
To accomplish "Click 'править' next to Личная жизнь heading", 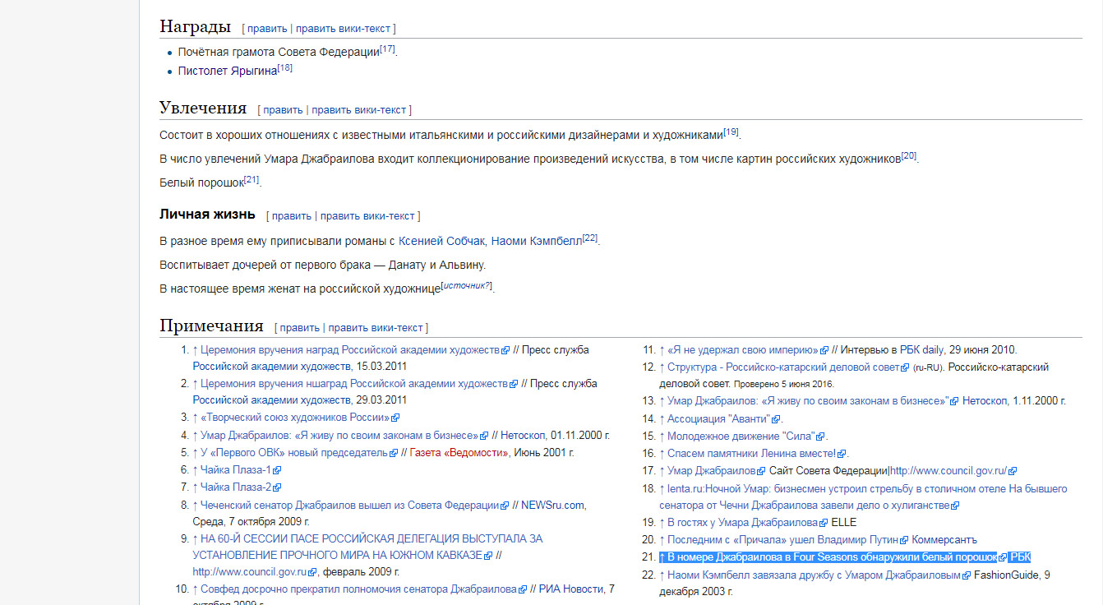I will pos(292,215).
